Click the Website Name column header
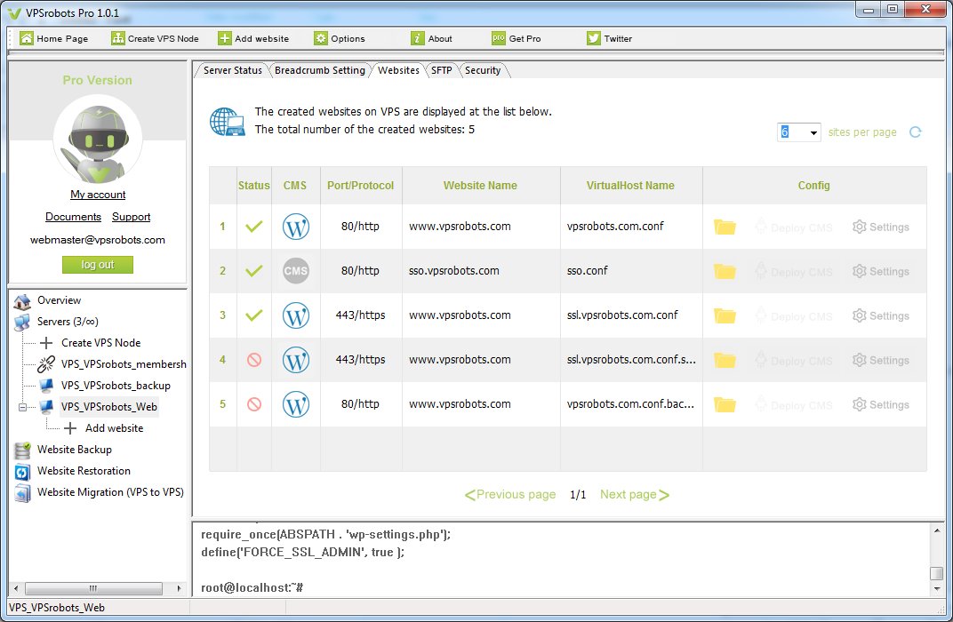Viewport: 953px width, 622px height. coord(480,186)
